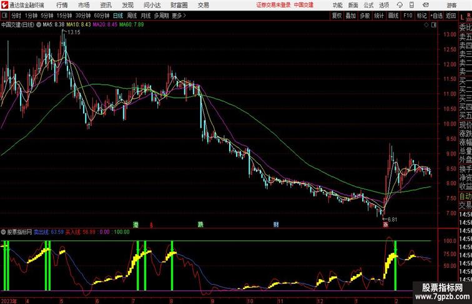Select the 周线 weekly period tab
The height and width of the screenshot is (304, 472).
click(x=132, y=16)
